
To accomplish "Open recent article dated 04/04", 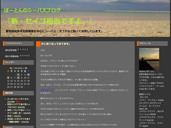I will (19, 112).
